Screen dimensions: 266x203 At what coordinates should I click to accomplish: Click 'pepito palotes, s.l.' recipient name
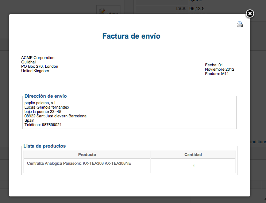click(x=40, y=103)
